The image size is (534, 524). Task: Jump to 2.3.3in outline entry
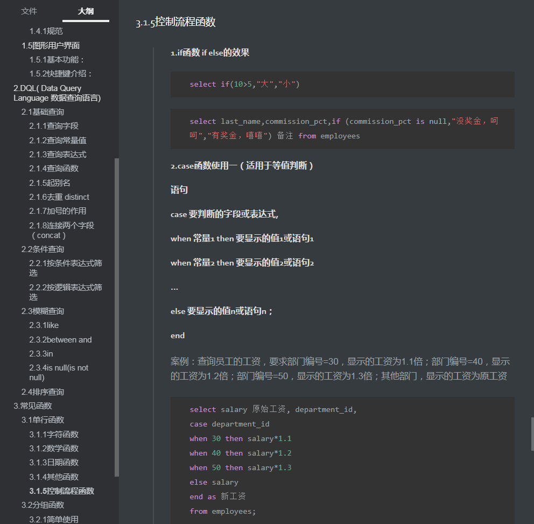41,354
